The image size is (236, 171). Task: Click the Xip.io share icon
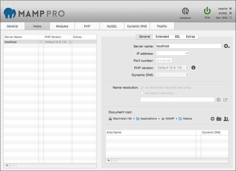pyautogui.click(x=225, y=100)
